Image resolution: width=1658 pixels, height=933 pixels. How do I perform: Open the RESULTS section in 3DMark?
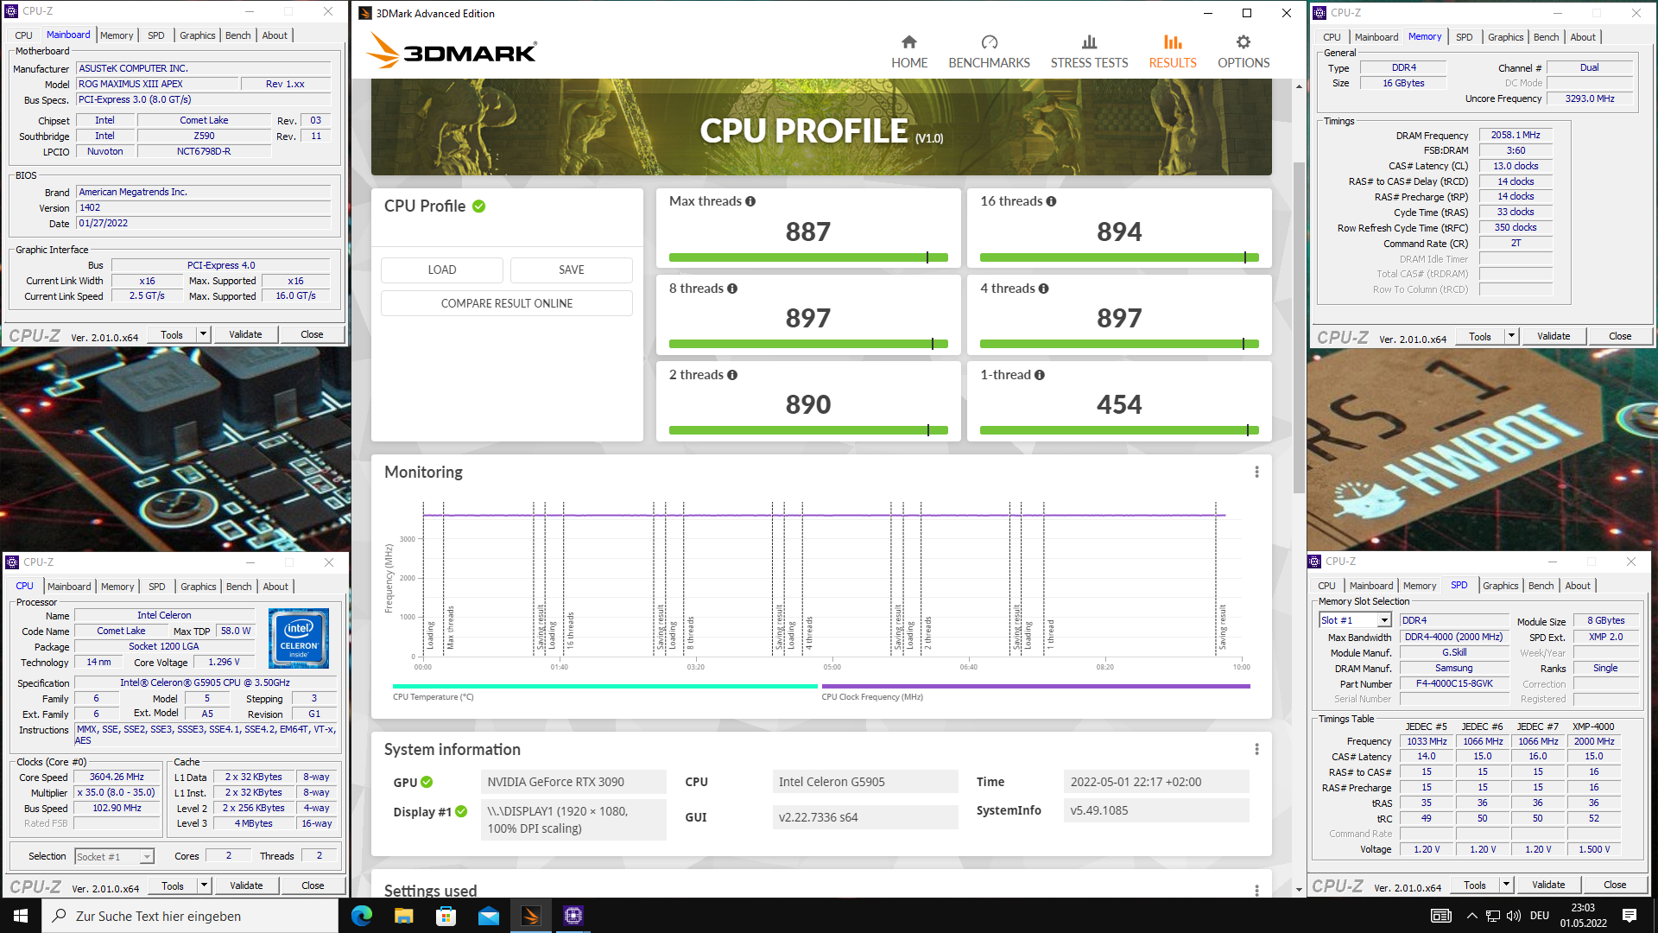(1172, 53)
